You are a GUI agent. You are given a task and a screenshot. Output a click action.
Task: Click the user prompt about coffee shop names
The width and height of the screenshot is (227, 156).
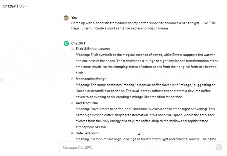coord(143,26)
